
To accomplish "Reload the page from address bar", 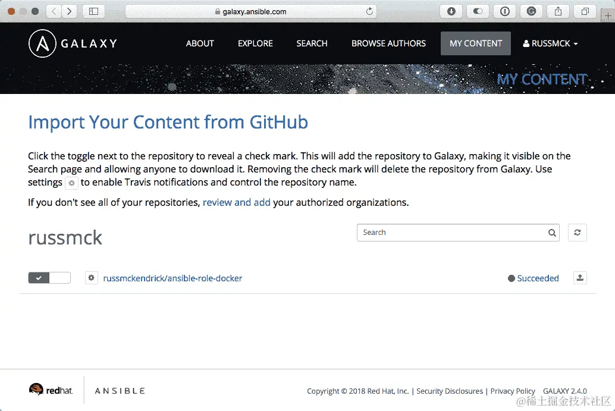I will [x=369, y=11].
